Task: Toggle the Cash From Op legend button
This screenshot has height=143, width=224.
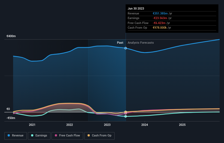Action: [99, 136]
